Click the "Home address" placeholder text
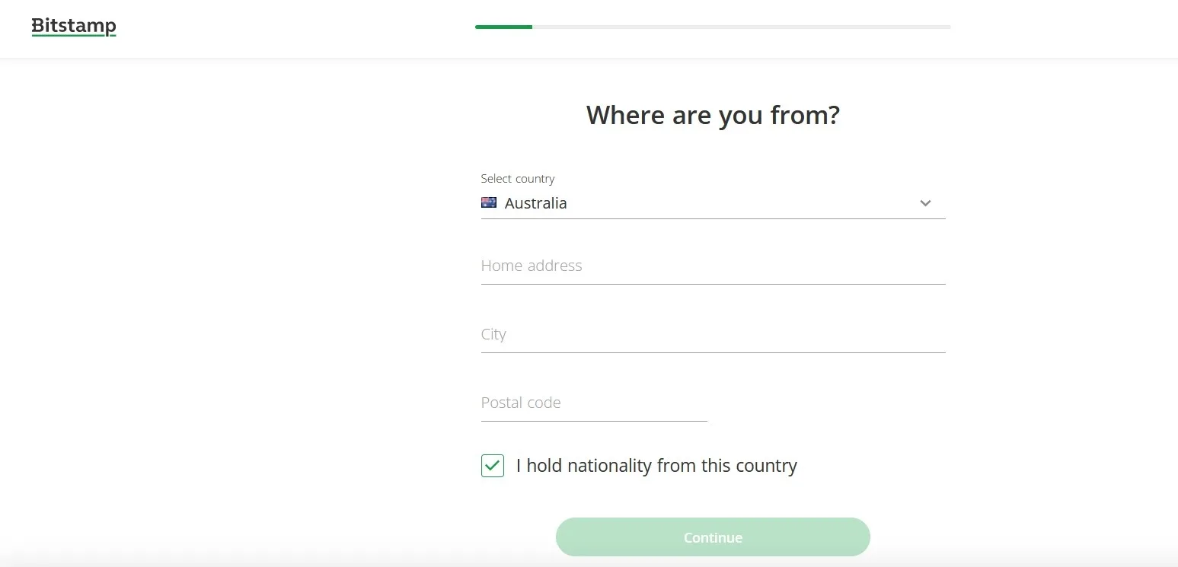The image size is (1178, 567). tap(532, 266)
